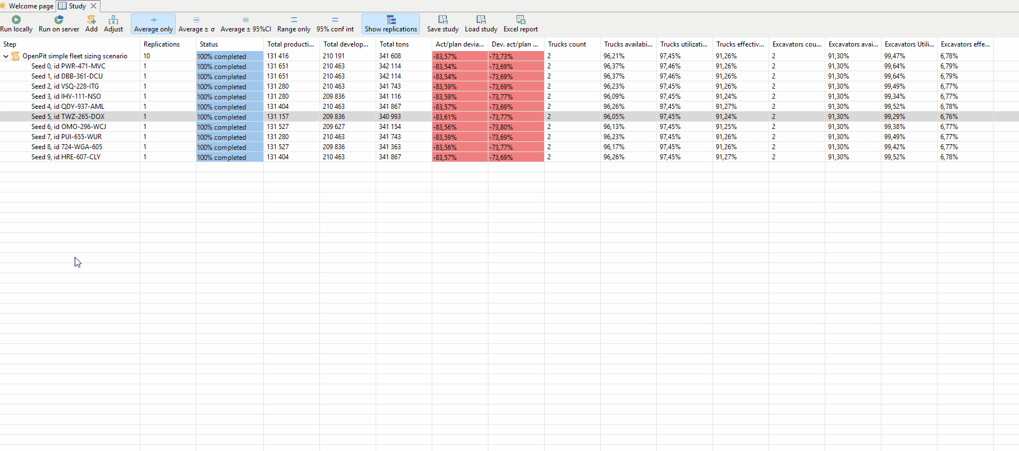The height and width of the screenshot is (451, 1019).
Task: Switch to the Welcome page tab
Action: 28,6
